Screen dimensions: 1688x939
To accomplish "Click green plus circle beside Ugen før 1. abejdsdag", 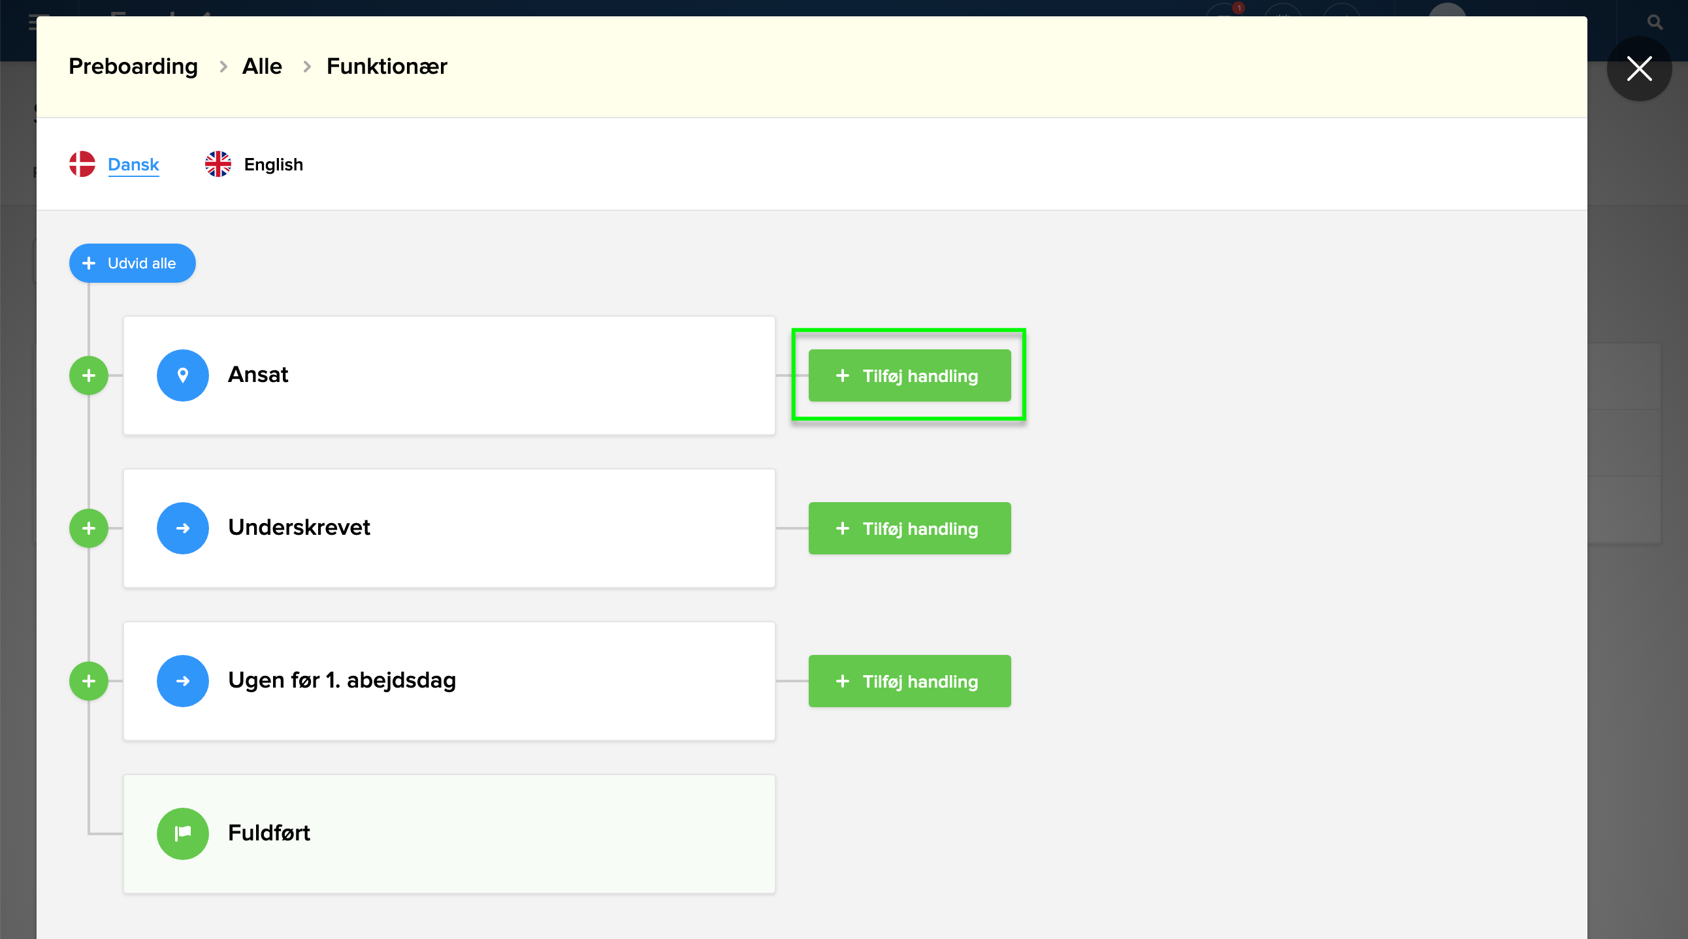I will click(x=88, y=680).
